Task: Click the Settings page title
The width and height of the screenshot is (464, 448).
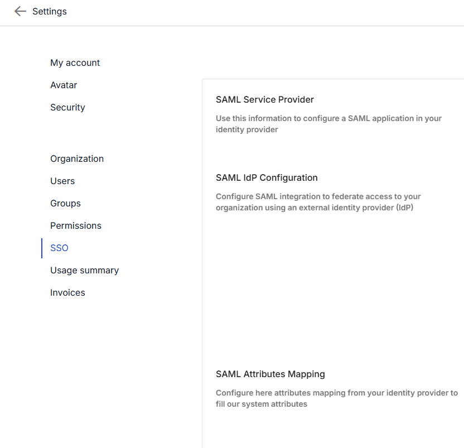Action: point(49,11)
